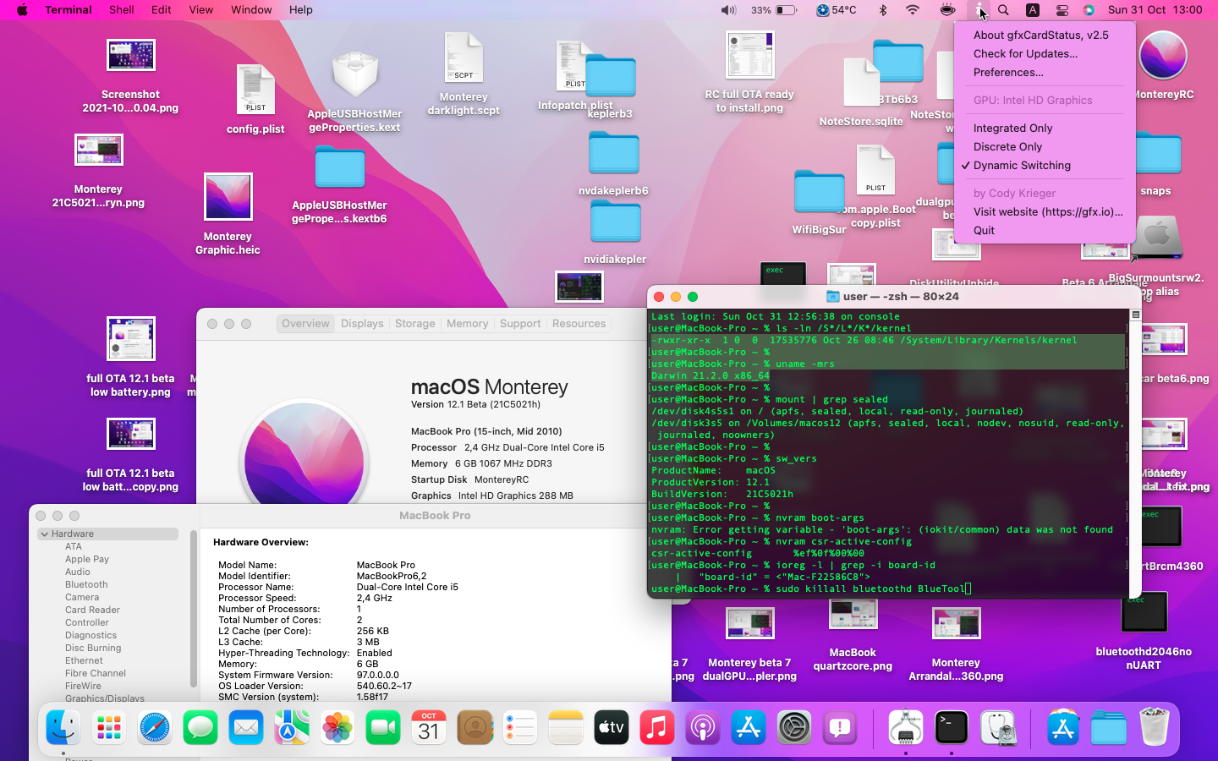Open Safari from the Dock
Screen dimensions: 1218x761
[155, 727]
